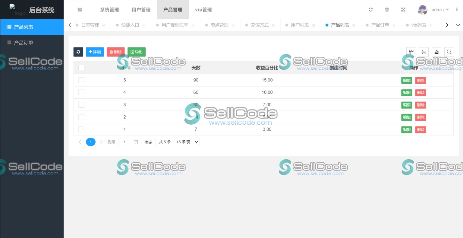
Task: Check the row with id 1
Action: [81, 130]
